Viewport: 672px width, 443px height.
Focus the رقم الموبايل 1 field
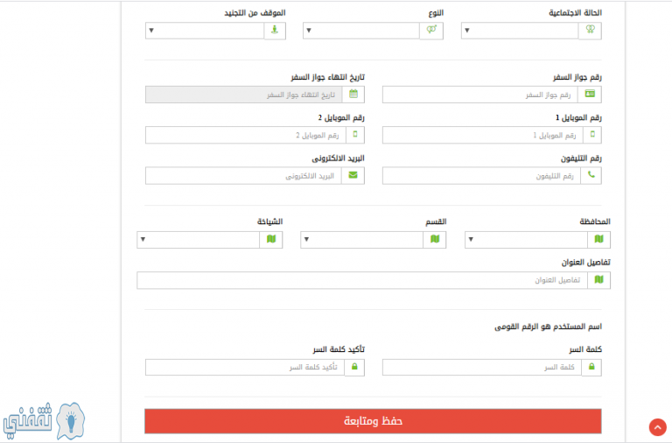coord(483,135)
